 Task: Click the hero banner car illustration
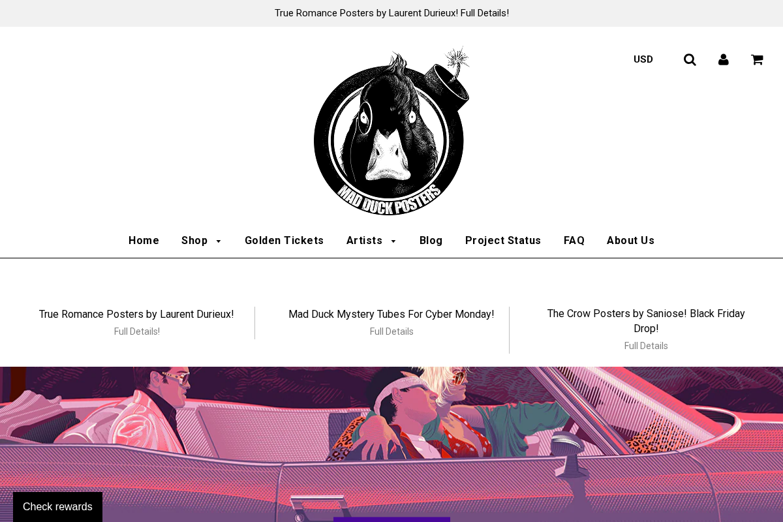click(x=391, y=444)
